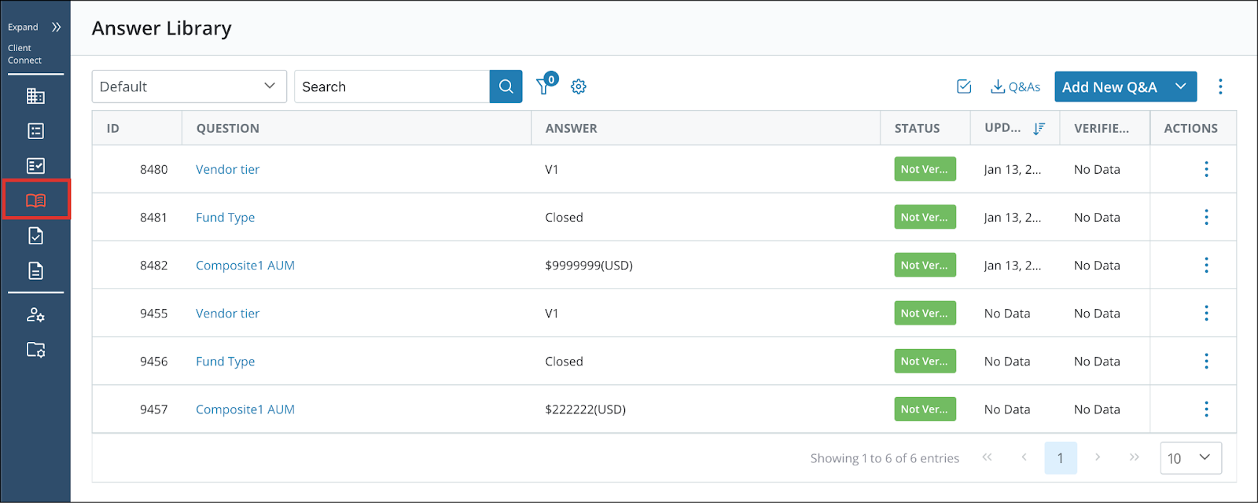Expand the sidebar with double-chevron icon
Viewport: 1258px width, 503px height.
click(57, 27)
